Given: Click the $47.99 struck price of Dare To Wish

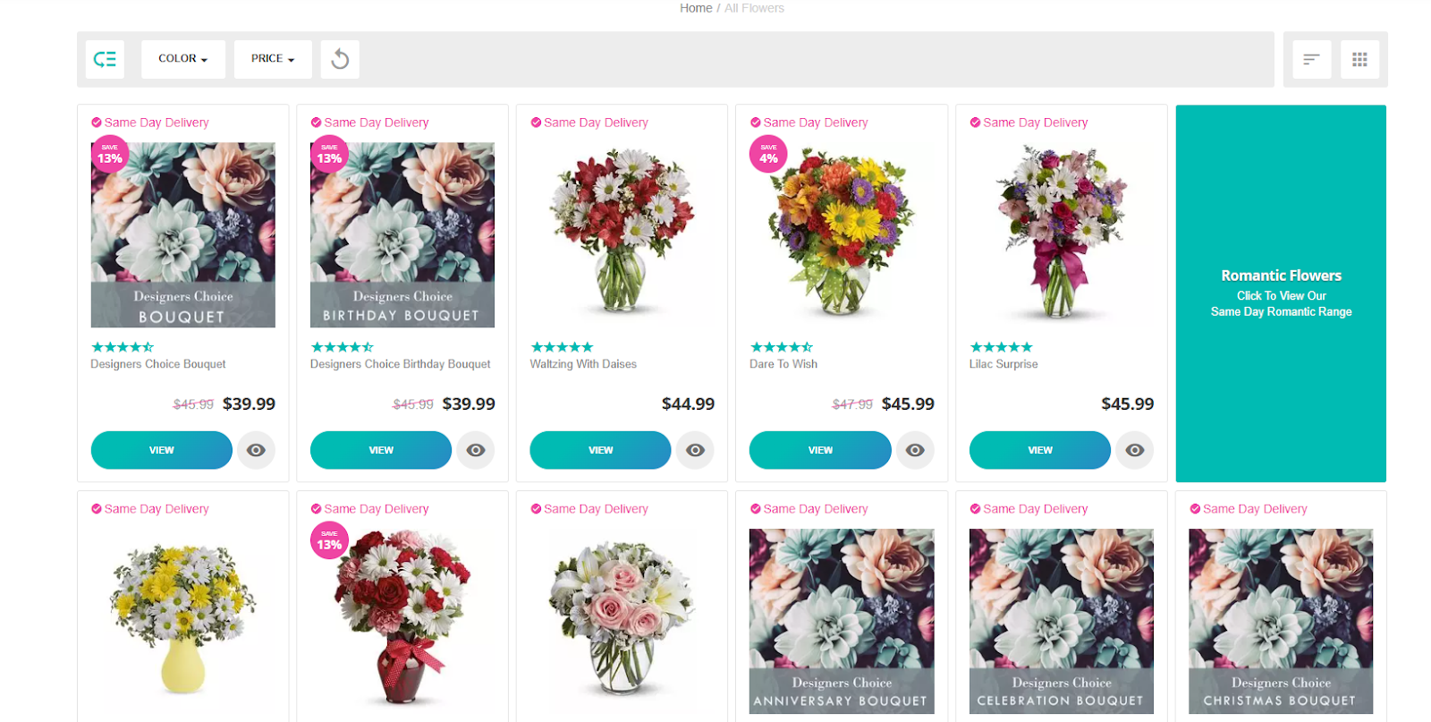Looking at the screenshot, I should pos(852,404).
